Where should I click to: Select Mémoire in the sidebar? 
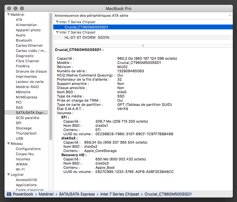click(23, 92)
